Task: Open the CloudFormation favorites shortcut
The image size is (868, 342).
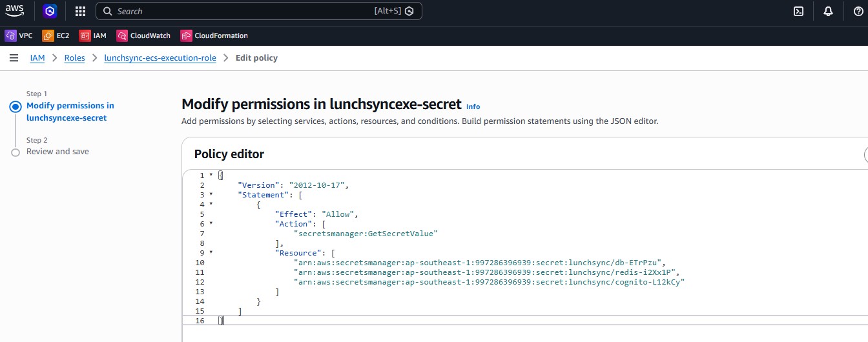Action: 214,35
